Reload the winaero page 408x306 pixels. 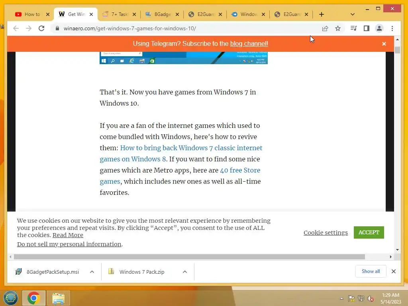click(x=41, y=28)
